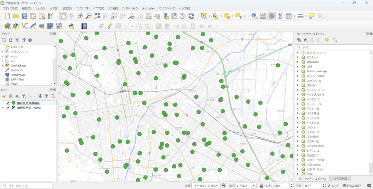Open the field calculator abacus icon
Screen dimensions: 373x189
[x=263, y=16]
